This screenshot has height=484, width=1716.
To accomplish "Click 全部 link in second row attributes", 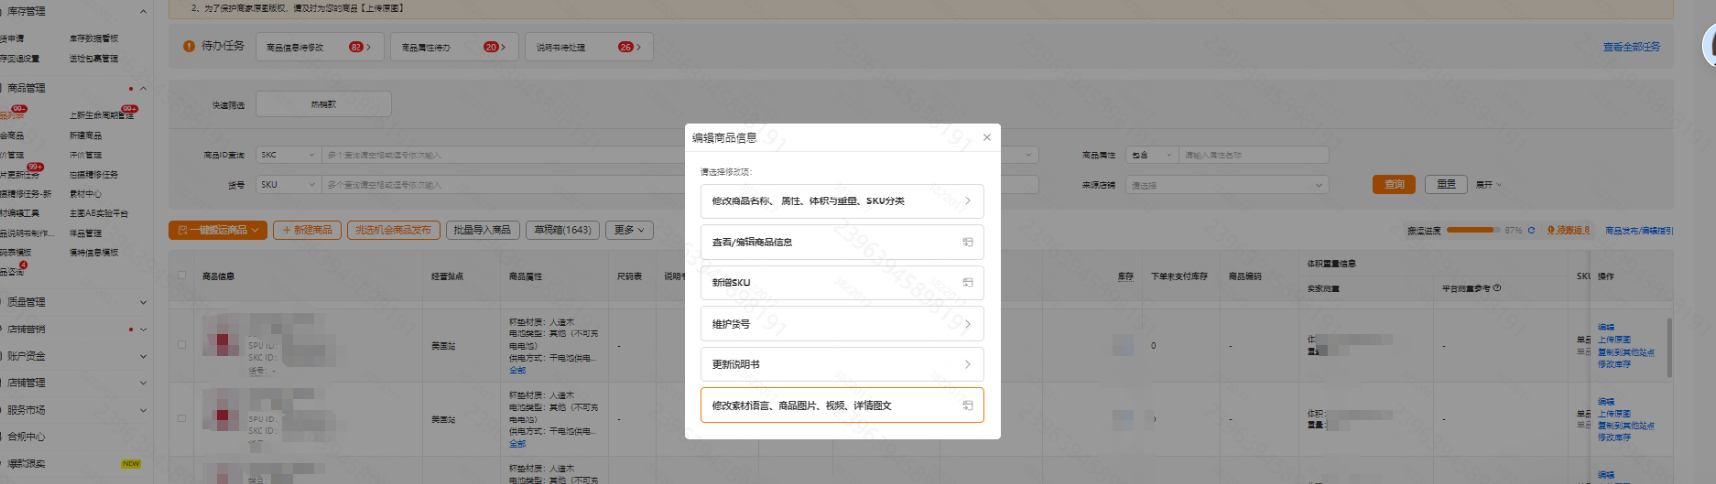I will pyautogui.click(x=517, y=443).
